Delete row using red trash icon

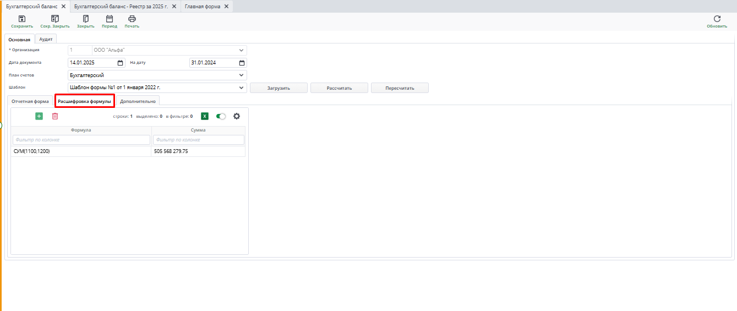55,116
